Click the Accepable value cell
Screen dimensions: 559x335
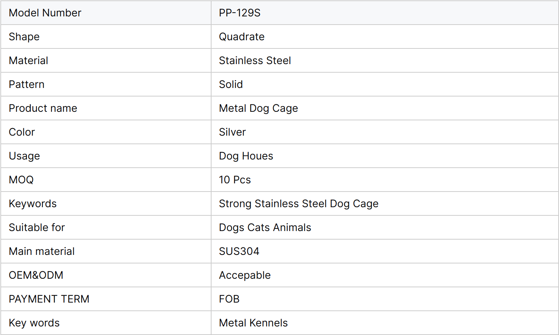(x=385, y=275)
